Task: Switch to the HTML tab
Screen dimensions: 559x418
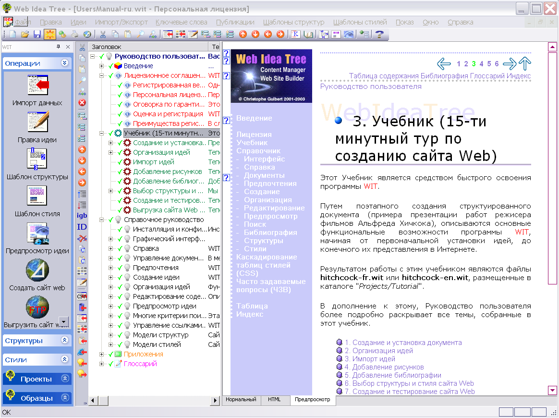Action: [275, 400]
